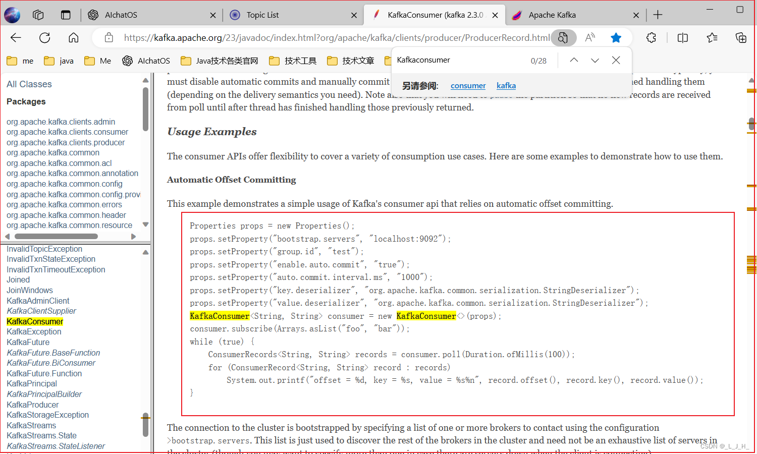The image size is (757, 454).
Task: Go to the browser home page
Action: pyautogui.click(x=74, y=38)
